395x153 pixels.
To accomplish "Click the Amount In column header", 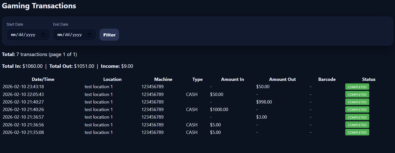I will (x=232, y=79).
